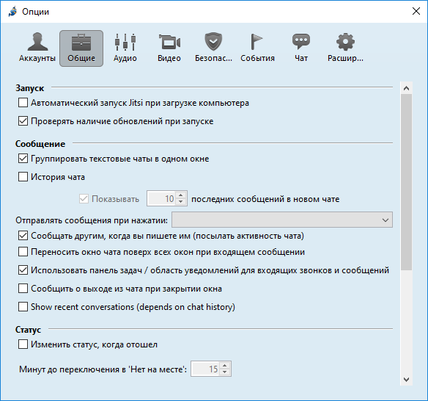Open the Безопасность shield section
Viewport: 428px width, 401px height.
(213, 48)
